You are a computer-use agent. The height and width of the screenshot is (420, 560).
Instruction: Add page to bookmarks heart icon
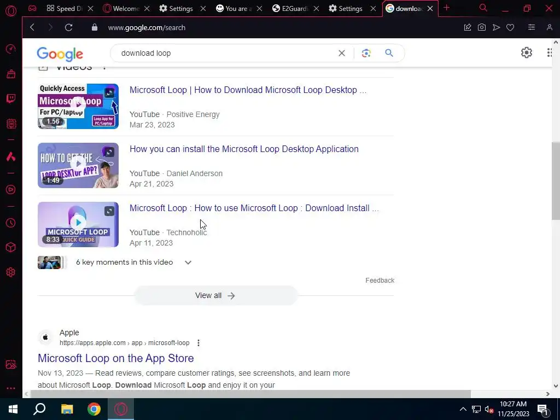point(510,27)
